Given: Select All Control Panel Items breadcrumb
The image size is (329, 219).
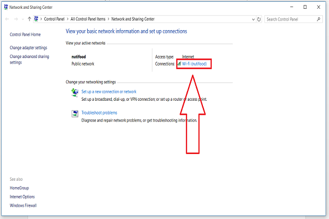Looking at the screenshot, I should click(x=88, y=19).
